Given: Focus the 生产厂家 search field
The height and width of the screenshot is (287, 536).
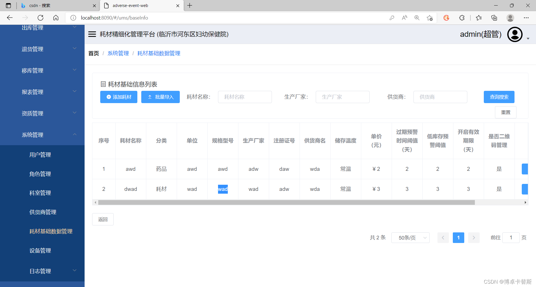Looking at the screenshot, I should tap(343, 97).
